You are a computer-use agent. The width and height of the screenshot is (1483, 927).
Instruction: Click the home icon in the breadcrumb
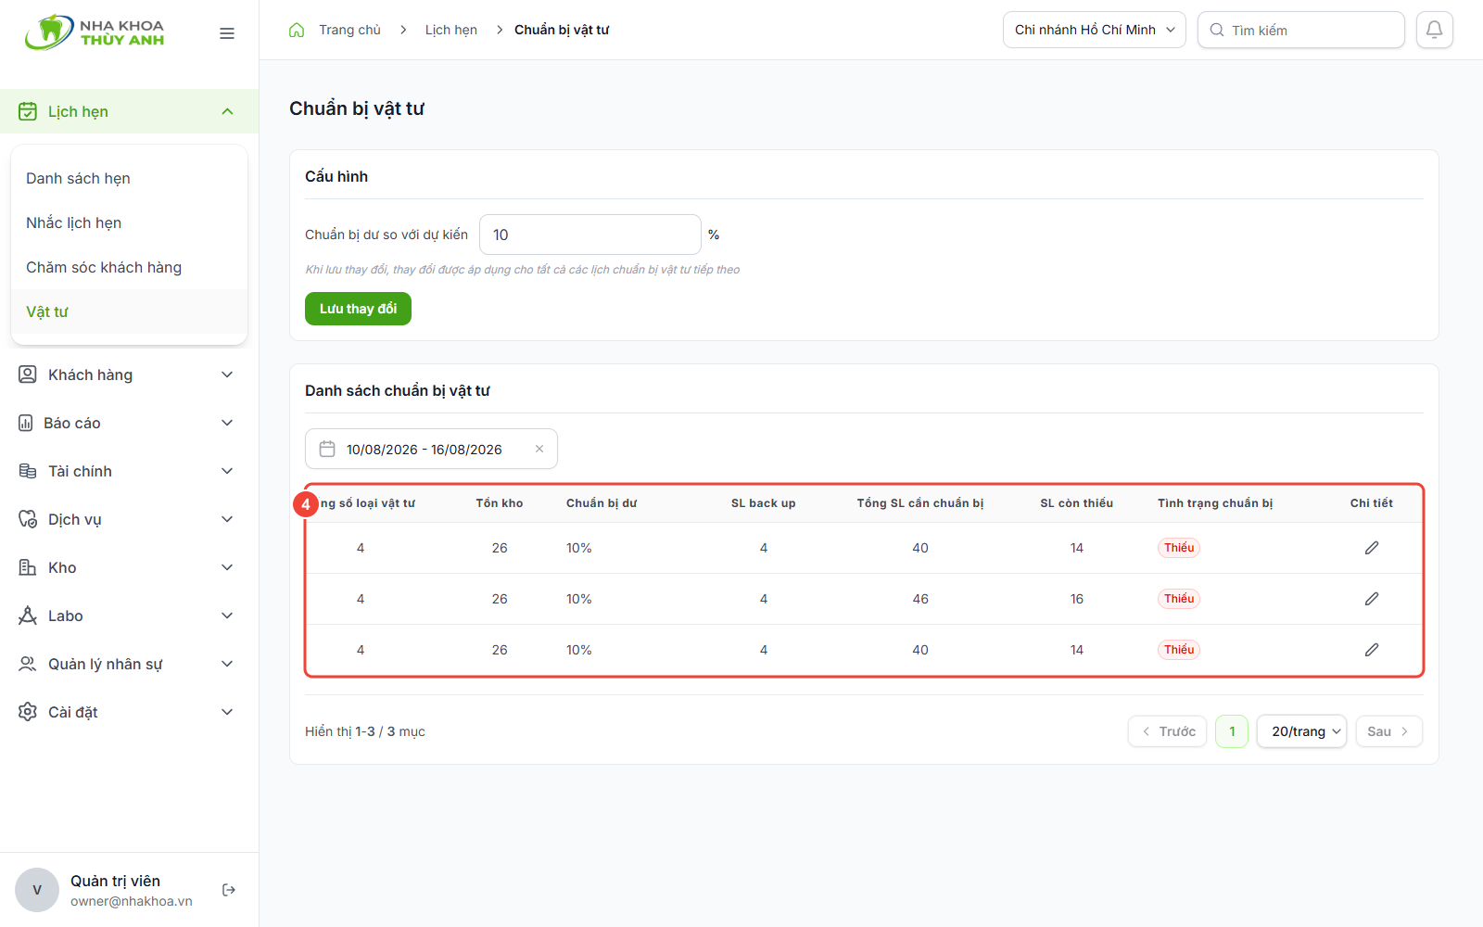[x=297, y=30]
